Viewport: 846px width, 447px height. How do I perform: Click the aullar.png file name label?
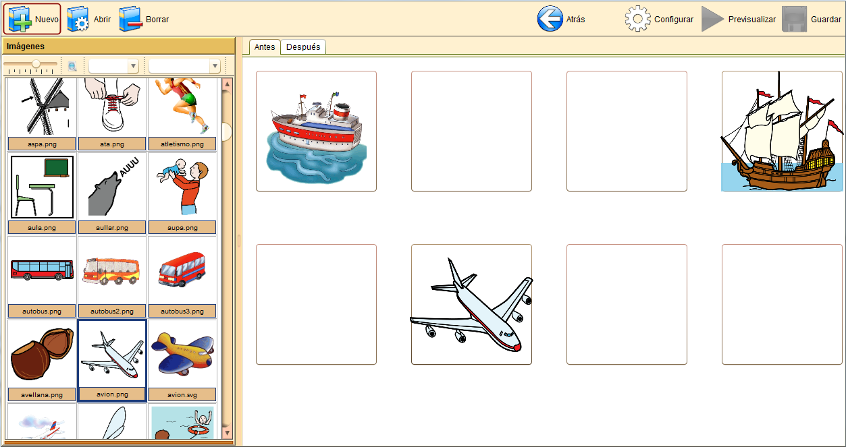111,227
